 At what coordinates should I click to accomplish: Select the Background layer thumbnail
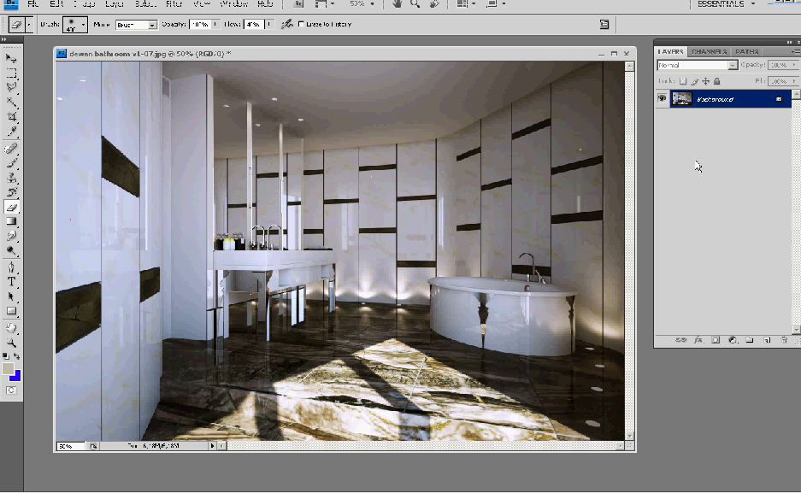[682, 98]
